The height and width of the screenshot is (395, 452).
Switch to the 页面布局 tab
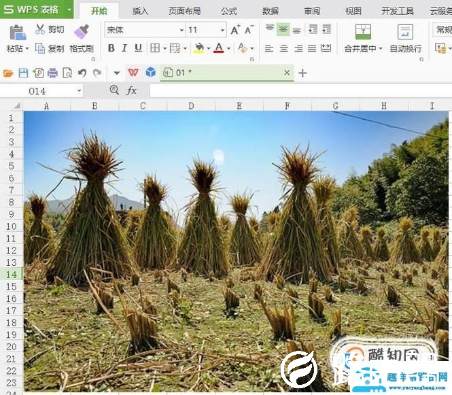tap(184, 11)
